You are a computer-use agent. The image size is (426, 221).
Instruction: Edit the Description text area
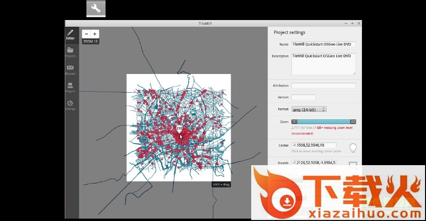[324, 64]
